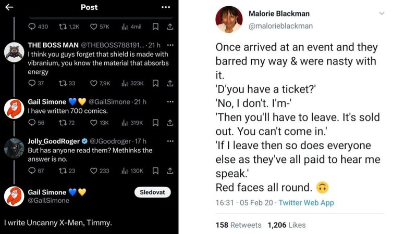Open the three-dot menu beside Post title
This screenshot has height=234, width=417.
pyautogui.click(x=166, y=7)
